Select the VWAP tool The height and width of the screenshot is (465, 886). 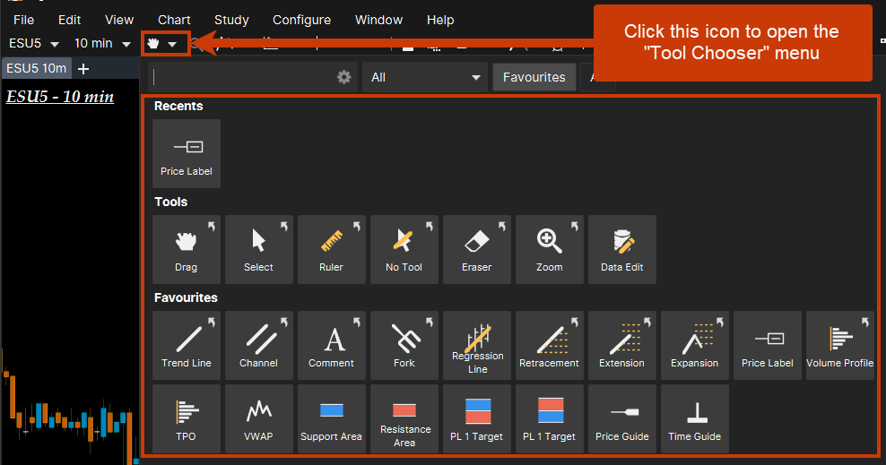click(258, 418)
